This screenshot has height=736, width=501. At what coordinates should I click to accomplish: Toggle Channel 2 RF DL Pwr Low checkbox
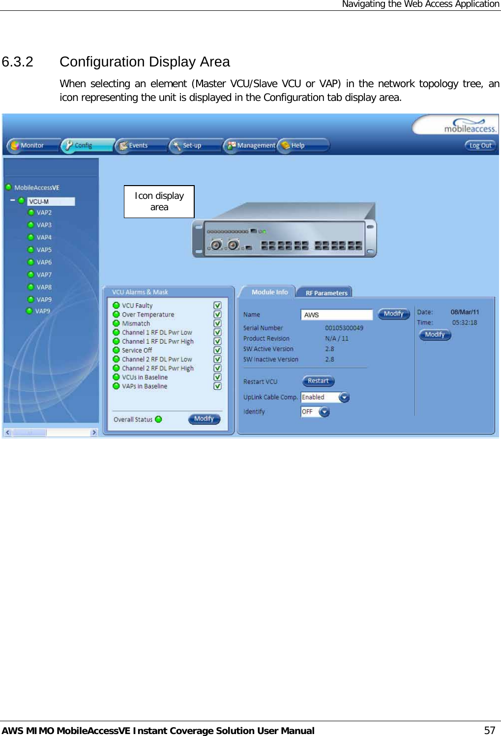tap(217, 359)
